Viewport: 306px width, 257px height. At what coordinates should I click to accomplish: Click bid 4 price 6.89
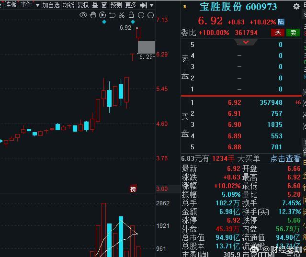point(235,136)
